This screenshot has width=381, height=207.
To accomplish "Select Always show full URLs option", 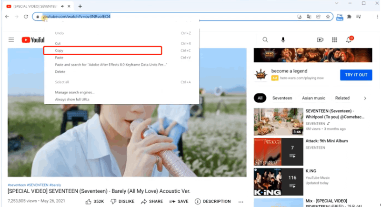I will (x=121, y=99).
